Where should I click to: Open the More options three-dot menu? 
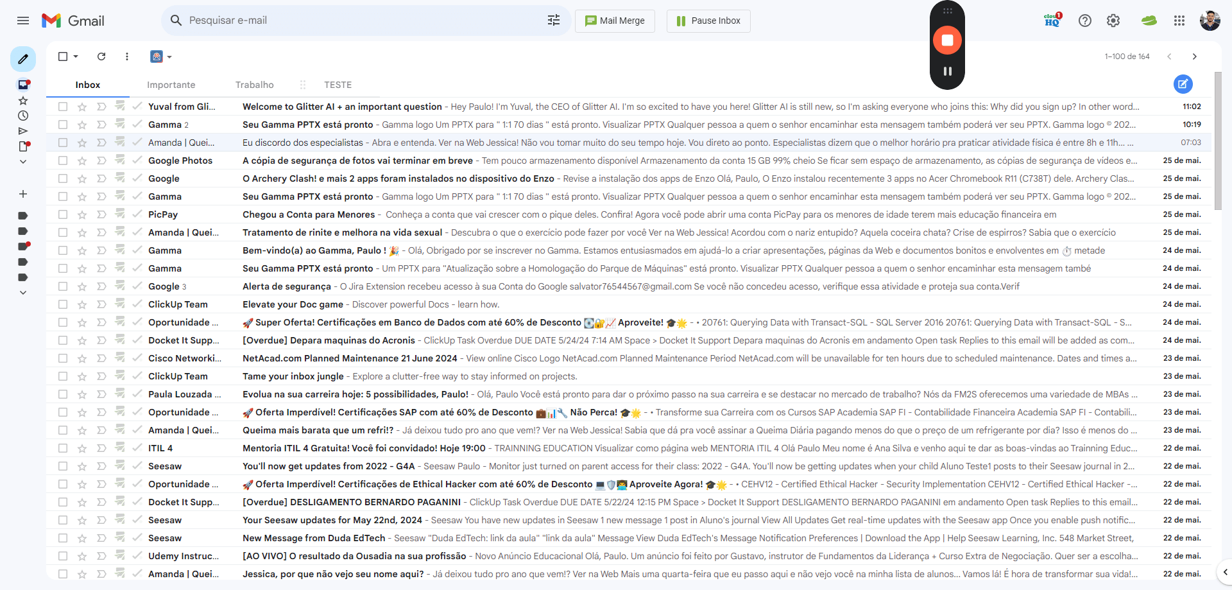click(127, 56)
